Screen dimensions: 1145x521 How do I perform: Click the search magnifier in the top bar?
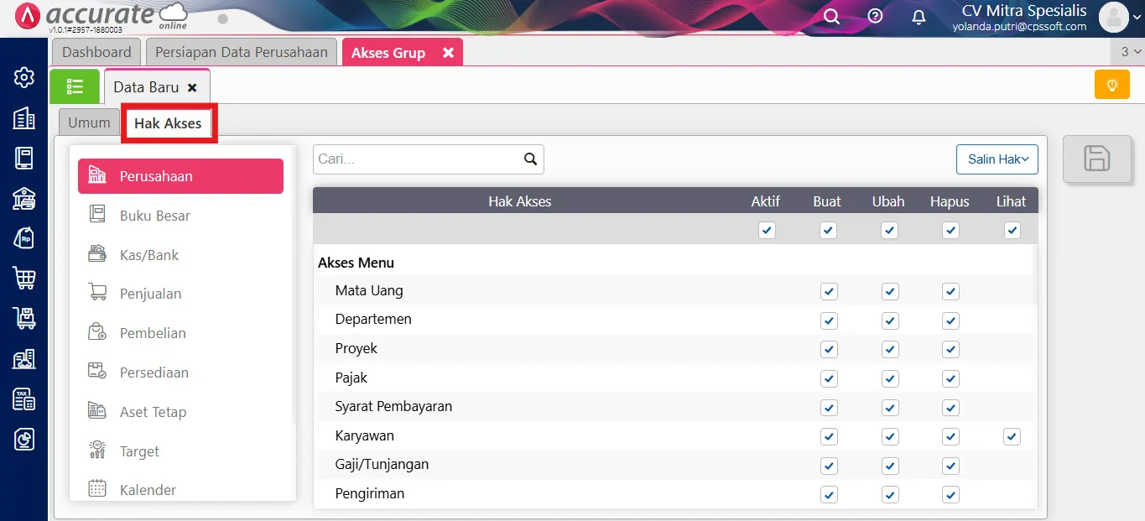pyautogui.click(x=830, y=16)
